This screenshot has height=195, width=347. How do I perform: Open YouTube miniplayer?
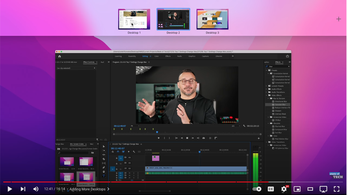[x=297, y=189]
